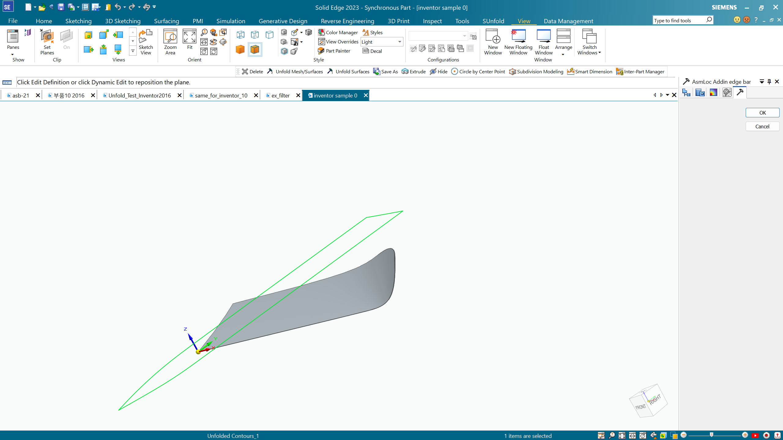Click the Cancel button
The image size is (783, 440).
[762, 127]
